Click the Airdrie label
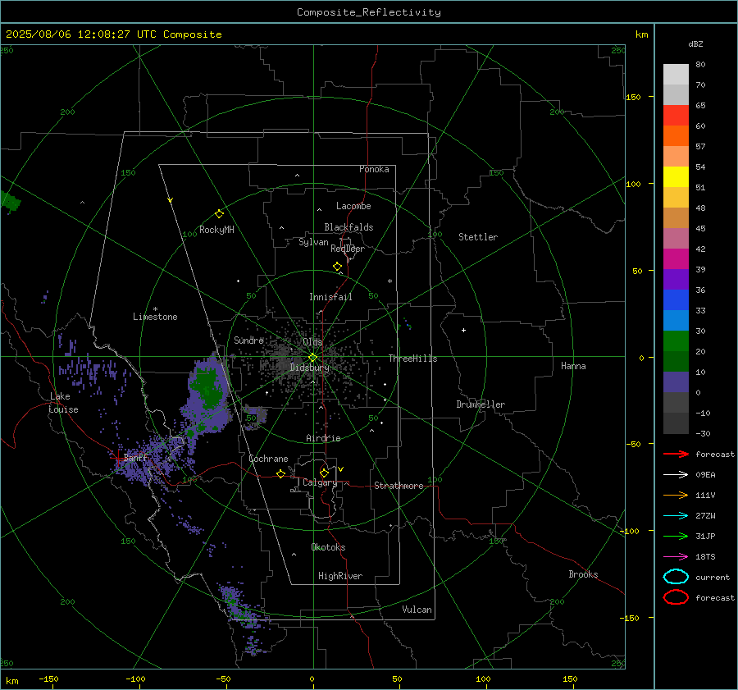This screenshot has height=690, width=738. [x=323, y=438]
